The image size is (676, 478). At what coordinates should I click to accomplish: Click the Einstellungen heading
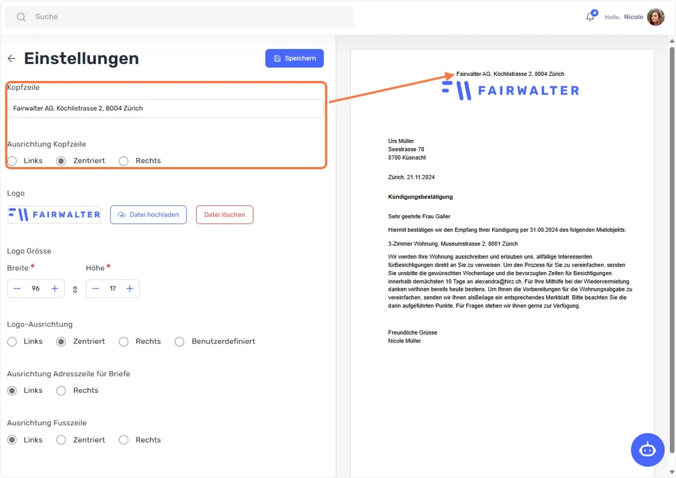click(x=81, y=58)
